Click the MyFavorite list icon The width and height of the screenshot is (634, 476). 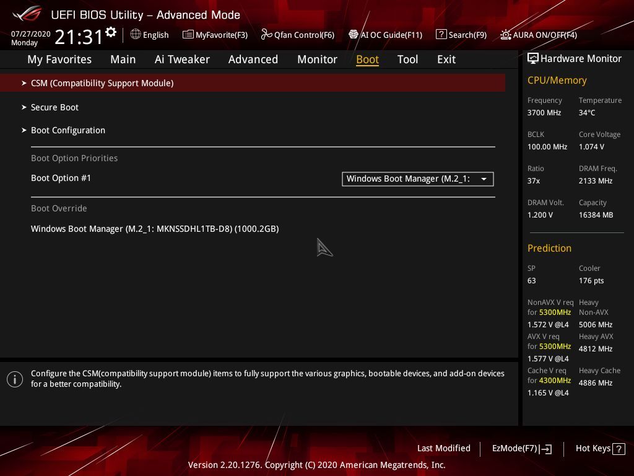188,35
